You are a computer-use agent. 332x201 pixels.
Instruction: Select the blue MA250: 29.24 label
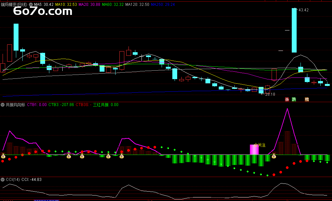tap(163, 5)
